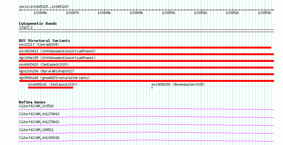Select the red bar for esv22217

point(145,48)
